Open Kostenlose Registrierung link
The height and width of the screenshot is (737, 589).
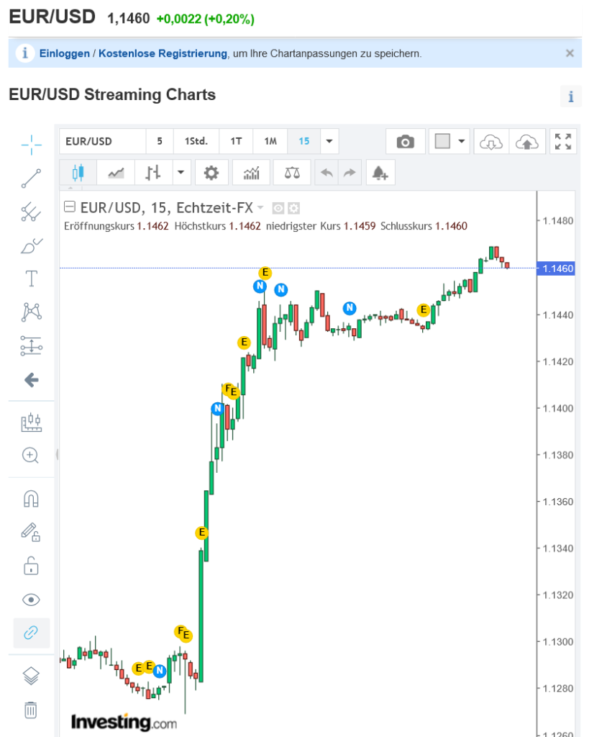(163, 53)
